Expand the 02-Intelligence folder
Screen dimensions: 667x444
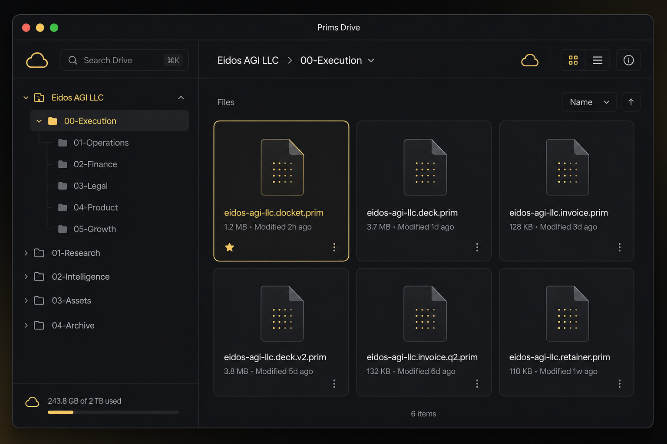tap(26, 277)
